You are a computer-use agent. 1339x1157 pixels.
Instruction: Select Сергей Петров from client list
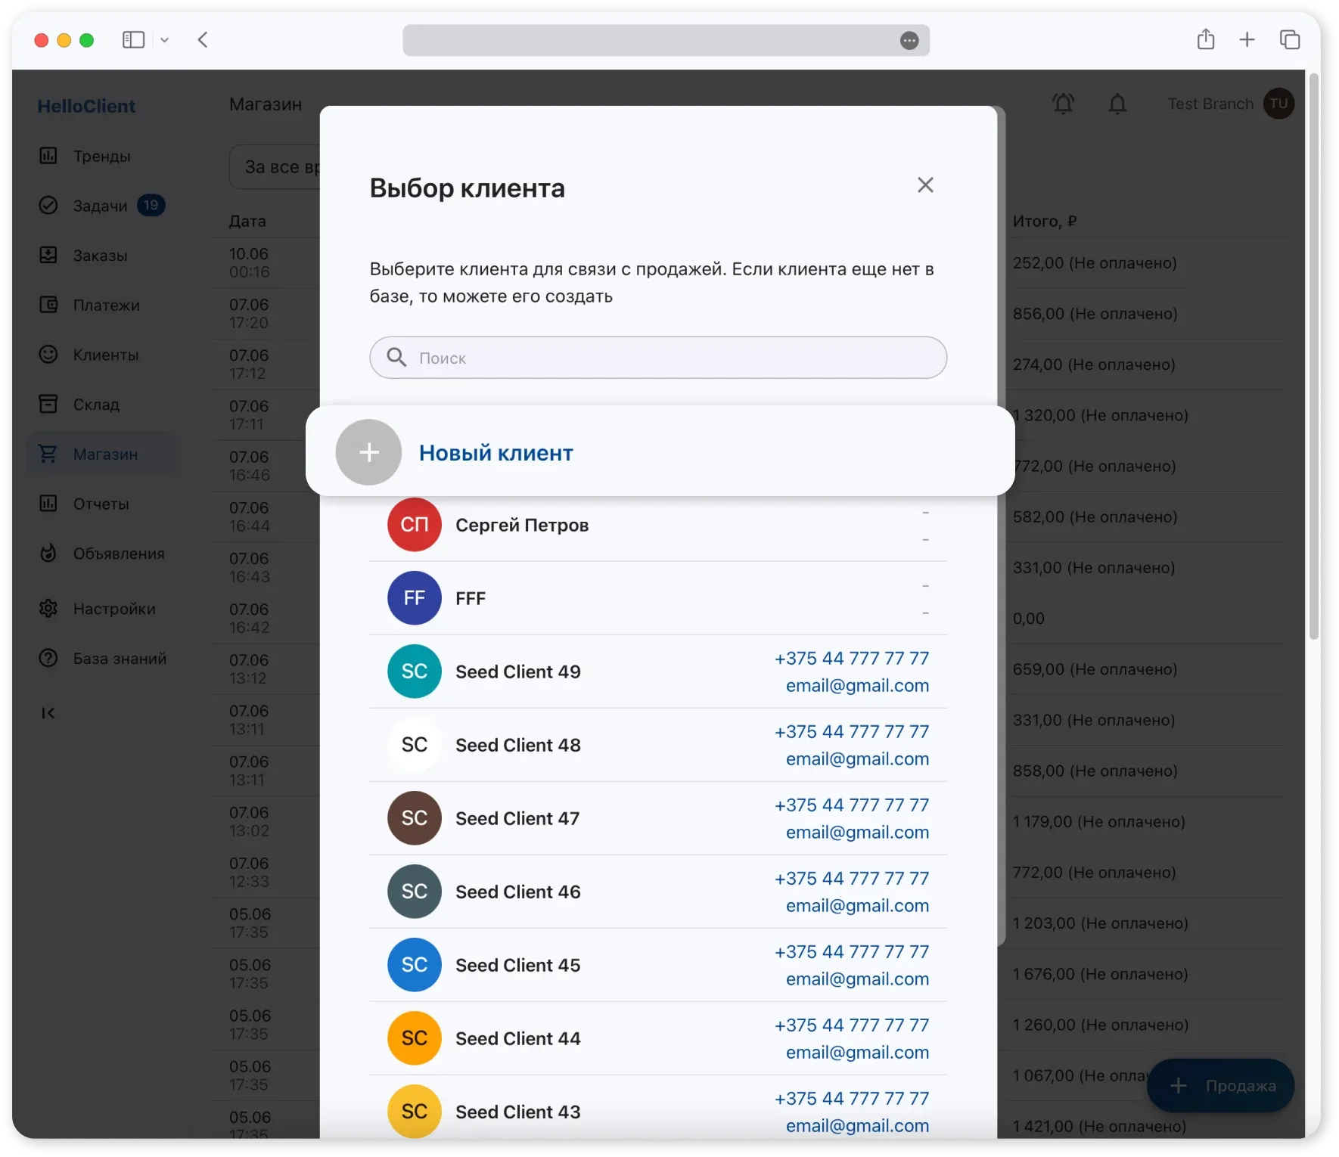pyautogui.click(x=521, y=526)
